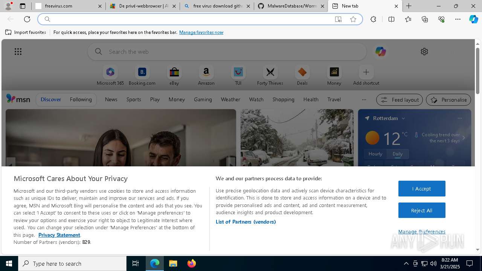
Task: Close the freevirus.com tab
Action: coord(100,6)
